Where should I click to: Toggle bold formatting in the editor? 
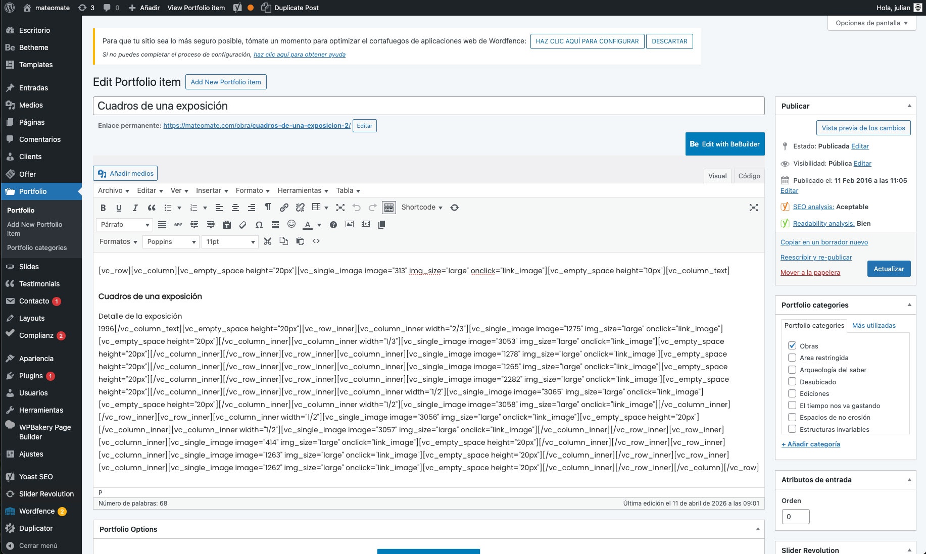pyautogui.click(x=103, y=208)
